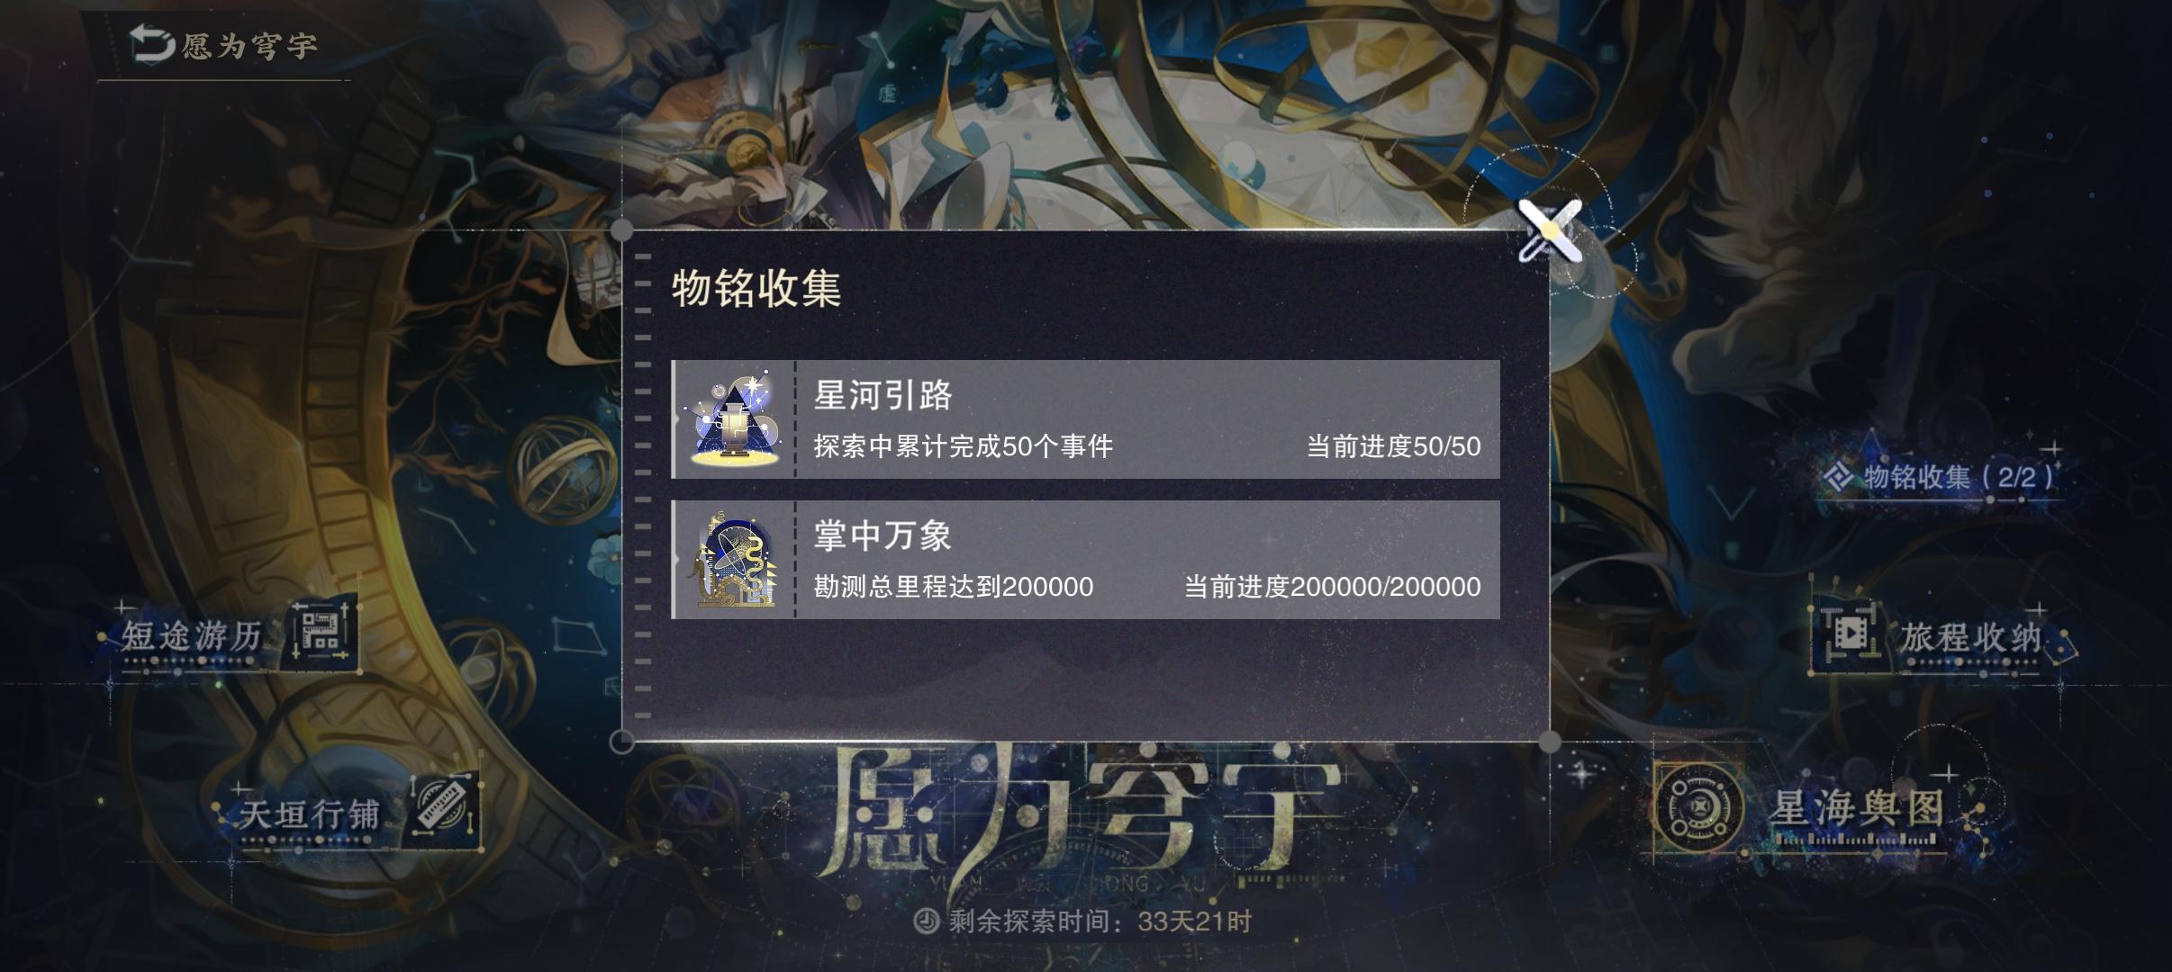Viewport: 2172px width, 972px height.
Task: Tap the clock icon next to 剩余探索时间
Action: point(926,921)
